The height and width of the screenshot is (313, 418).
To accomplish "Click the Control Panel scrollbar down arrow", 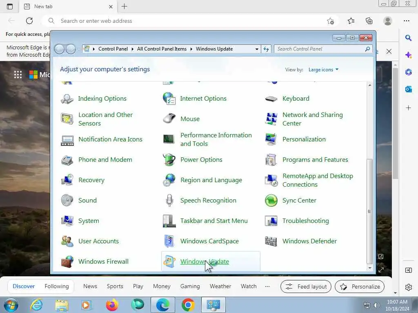I will [369, 268].
